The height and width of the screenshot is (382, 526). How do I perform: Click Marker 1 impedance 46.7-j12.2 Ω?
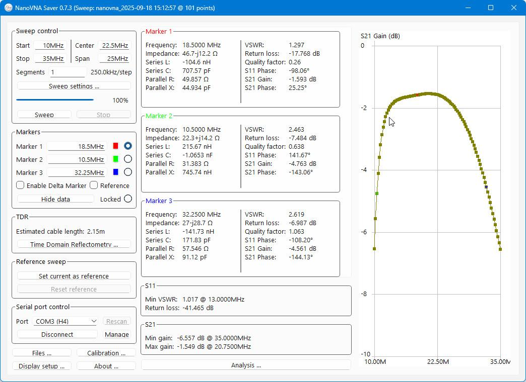200,54
